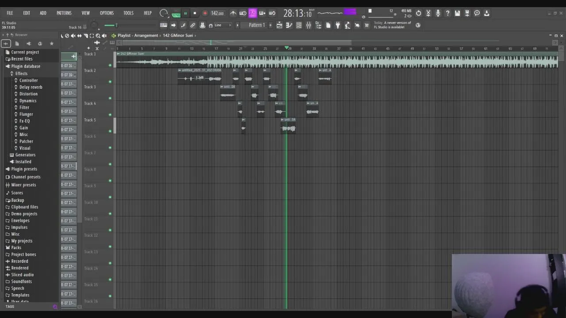This screenshot has width=566, height=318.
Task: Click the browser search magnifier icon
Action: (55, 307)
